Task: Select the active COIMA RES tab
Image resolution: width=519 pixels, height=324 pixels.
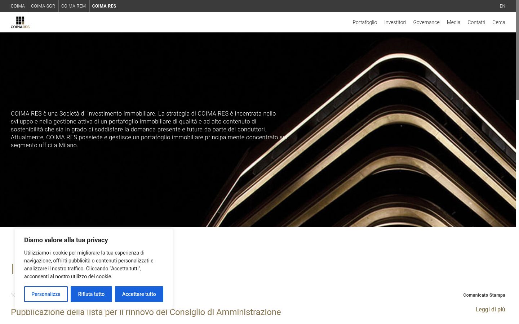Action: [x=104, y=6]
